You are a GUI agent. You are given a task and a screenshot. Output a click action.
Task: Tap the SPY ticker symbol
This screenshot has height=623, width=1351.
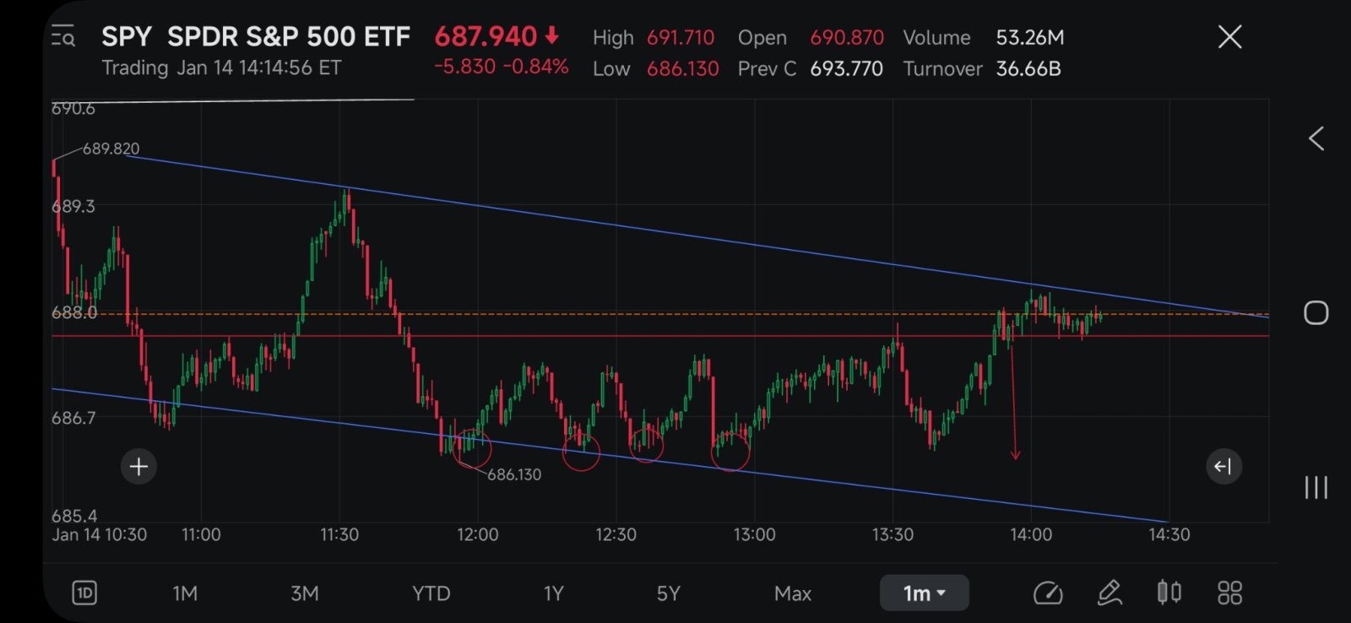[x=127, y=37]
